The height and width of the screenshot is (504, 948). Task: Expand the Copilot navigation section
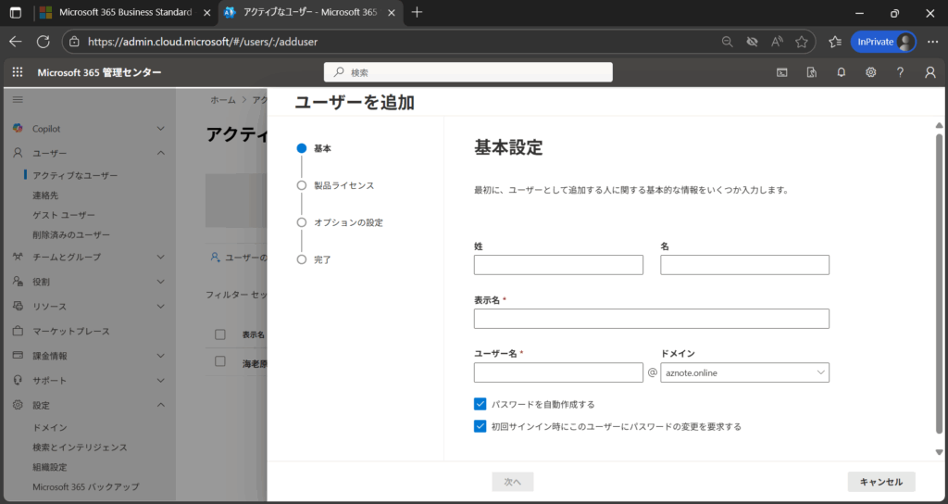point(160,129)
